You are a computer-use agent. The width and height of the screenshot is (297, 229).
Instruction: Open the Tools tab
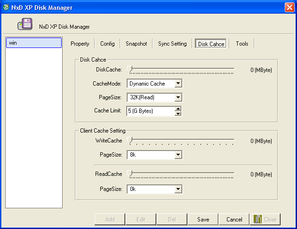(242, 44)
